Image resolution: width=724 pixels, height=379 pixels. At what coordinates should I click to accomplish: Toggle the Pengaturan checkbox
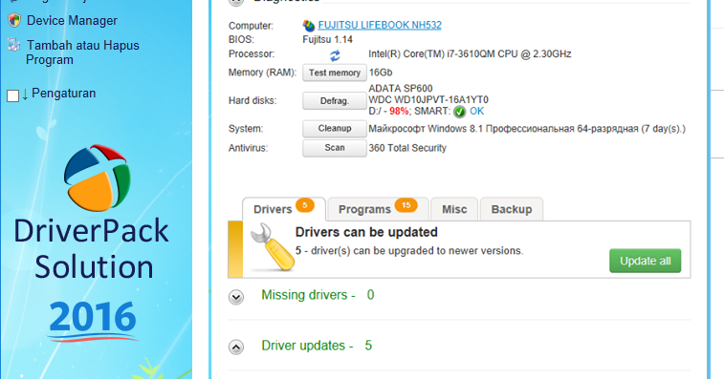pos(13,95)
